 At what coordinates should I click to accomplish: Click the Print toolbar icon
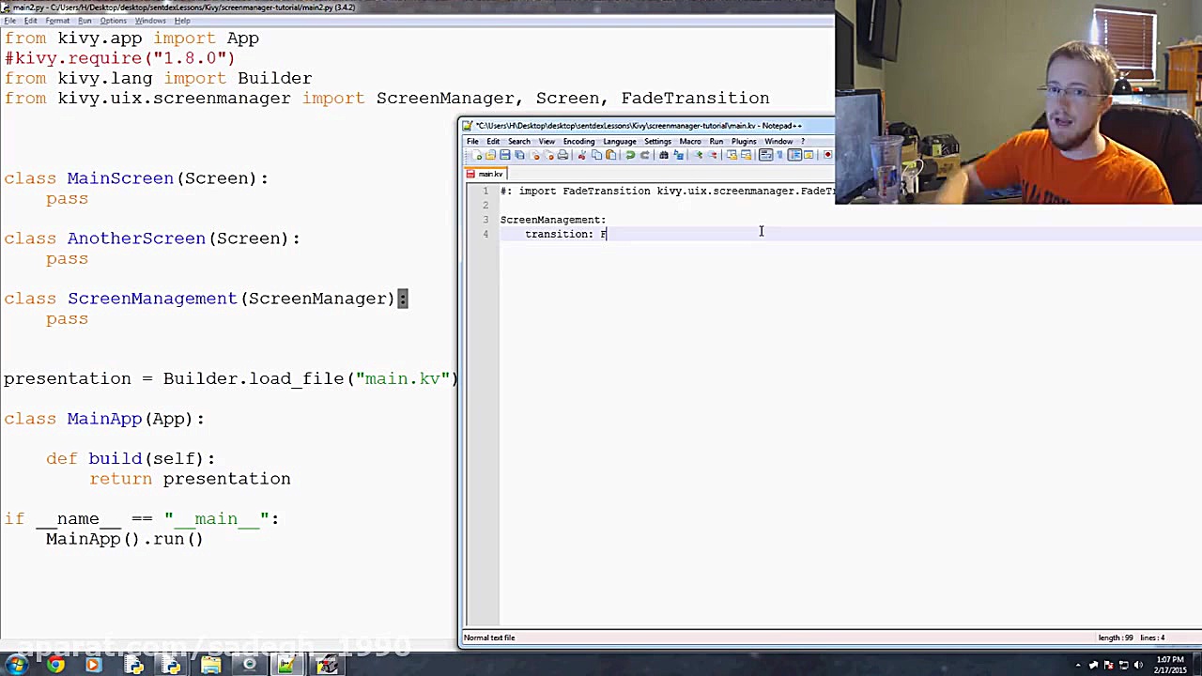pos(565,155)
